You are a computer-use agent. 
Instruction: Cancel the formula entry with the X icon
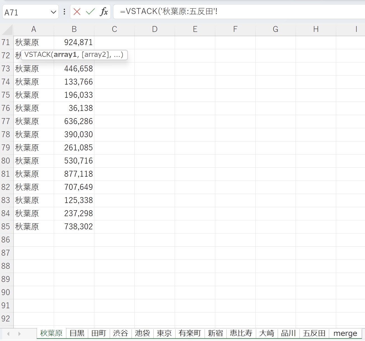pyautogui.click(x=77, y=12)
